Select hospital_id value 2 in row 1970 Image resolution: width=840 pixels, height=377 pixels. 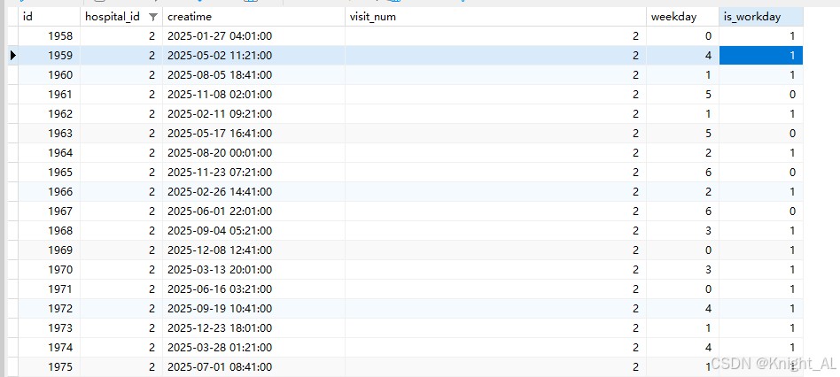coord(121,270)
